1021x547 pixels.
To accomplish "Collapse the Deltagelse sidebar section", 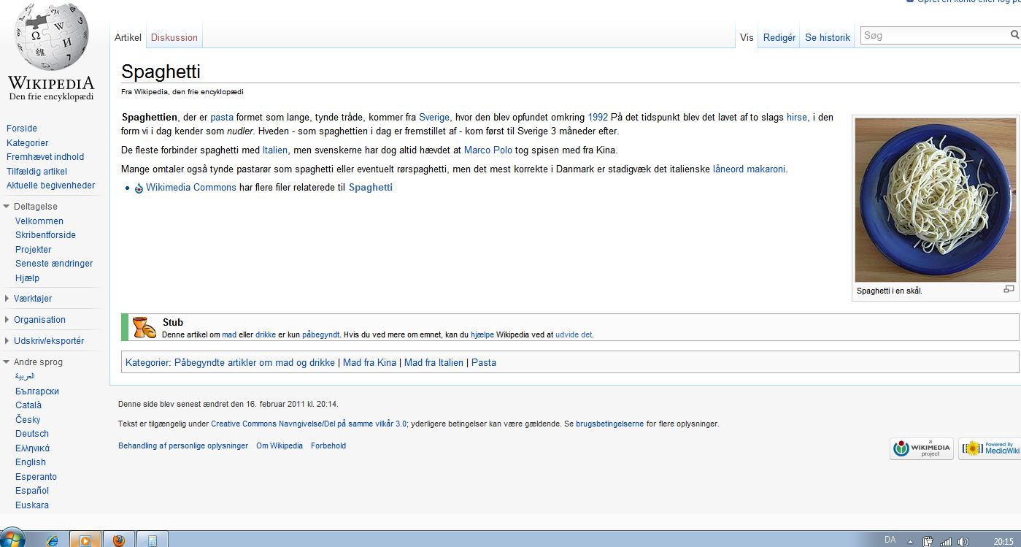I will point(7,207).
